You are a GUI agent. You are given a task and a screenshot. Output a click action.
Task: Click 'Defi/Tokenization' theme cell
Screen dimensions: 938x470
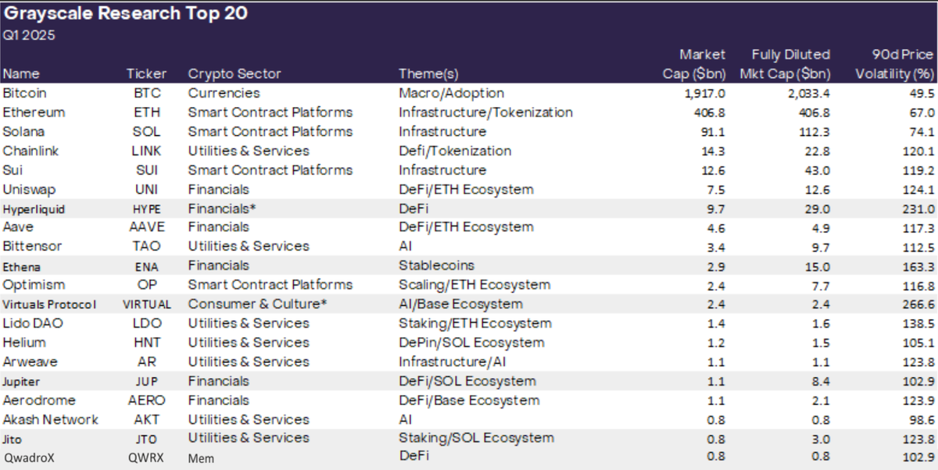pos(455,151)
